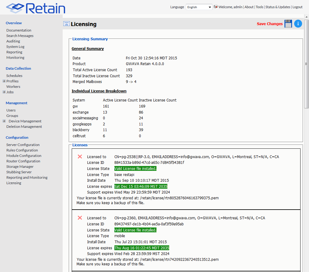
Task: Click Total Active License Count value 193
Action: (129, 70)
